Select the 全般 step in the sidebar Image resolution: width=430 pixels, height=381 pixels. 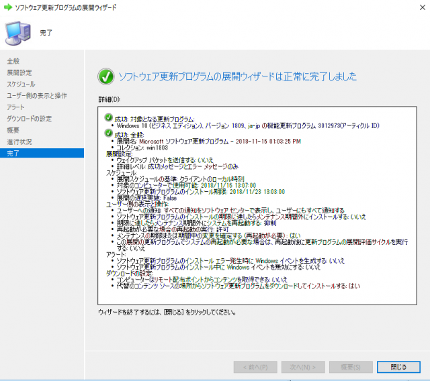pyautogui.click(x=13, y=61)
